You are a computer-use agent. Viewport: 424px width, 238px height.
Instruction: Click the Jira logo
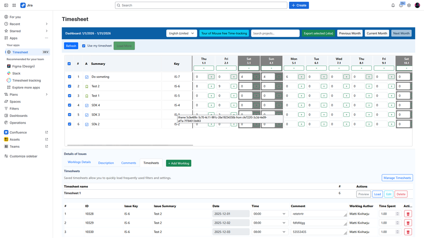[26, 5]
